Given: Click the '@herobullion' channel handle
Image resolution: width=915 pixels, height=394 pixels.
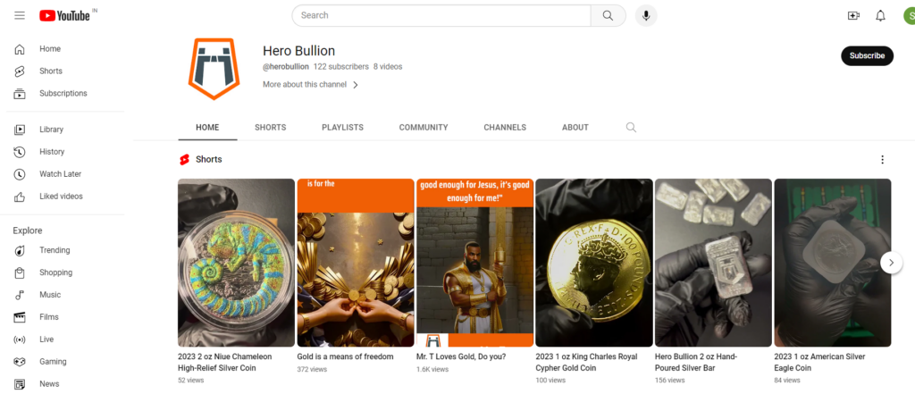Looking at the screenshot, I should [286, 66].
